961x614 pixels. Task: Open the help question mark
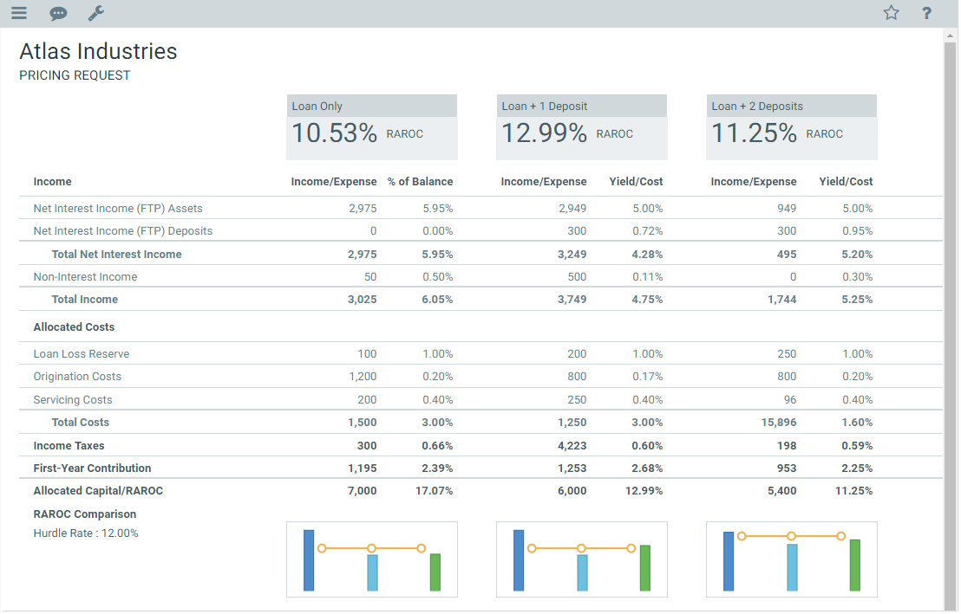(x=925, y=13)
